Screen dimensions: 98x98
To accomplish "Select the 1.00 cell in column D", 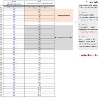I will (39, 14).
